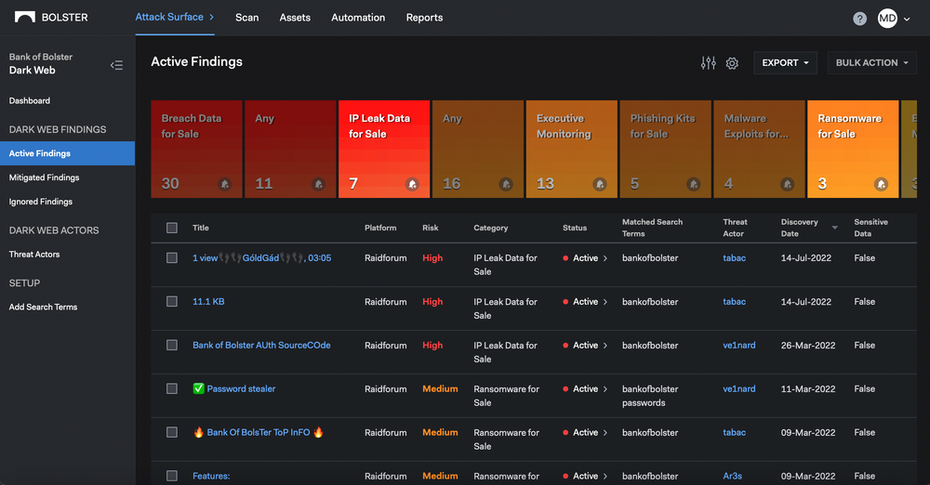Sort the table by the Risk column

click(431, 228)
